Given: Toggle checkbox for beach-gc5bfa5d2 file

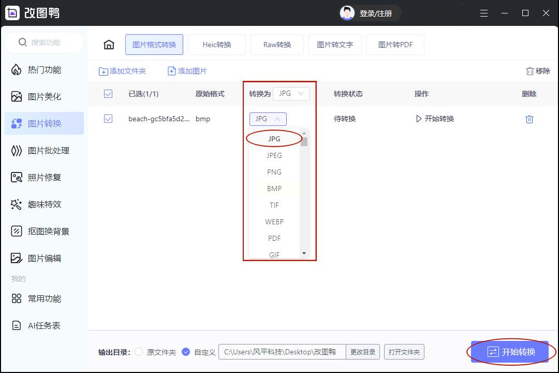Looking at the screenshot, I should (x=108, y=119).
